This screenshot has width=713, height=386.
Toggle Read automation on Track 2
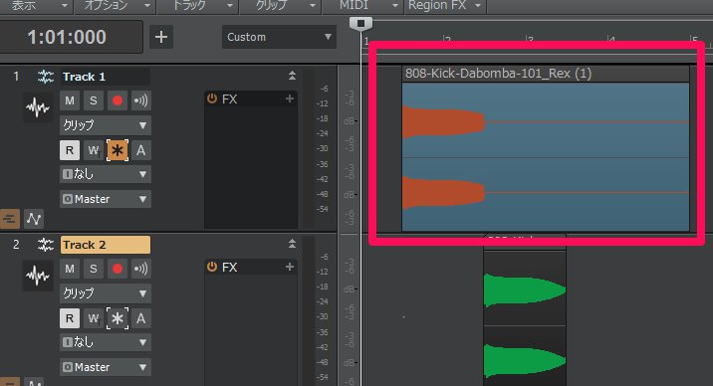click(70, 318)
